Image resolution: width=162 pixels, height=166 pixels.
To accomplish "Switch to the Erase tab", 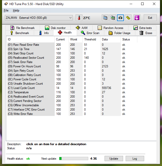I will pos(146,33).
